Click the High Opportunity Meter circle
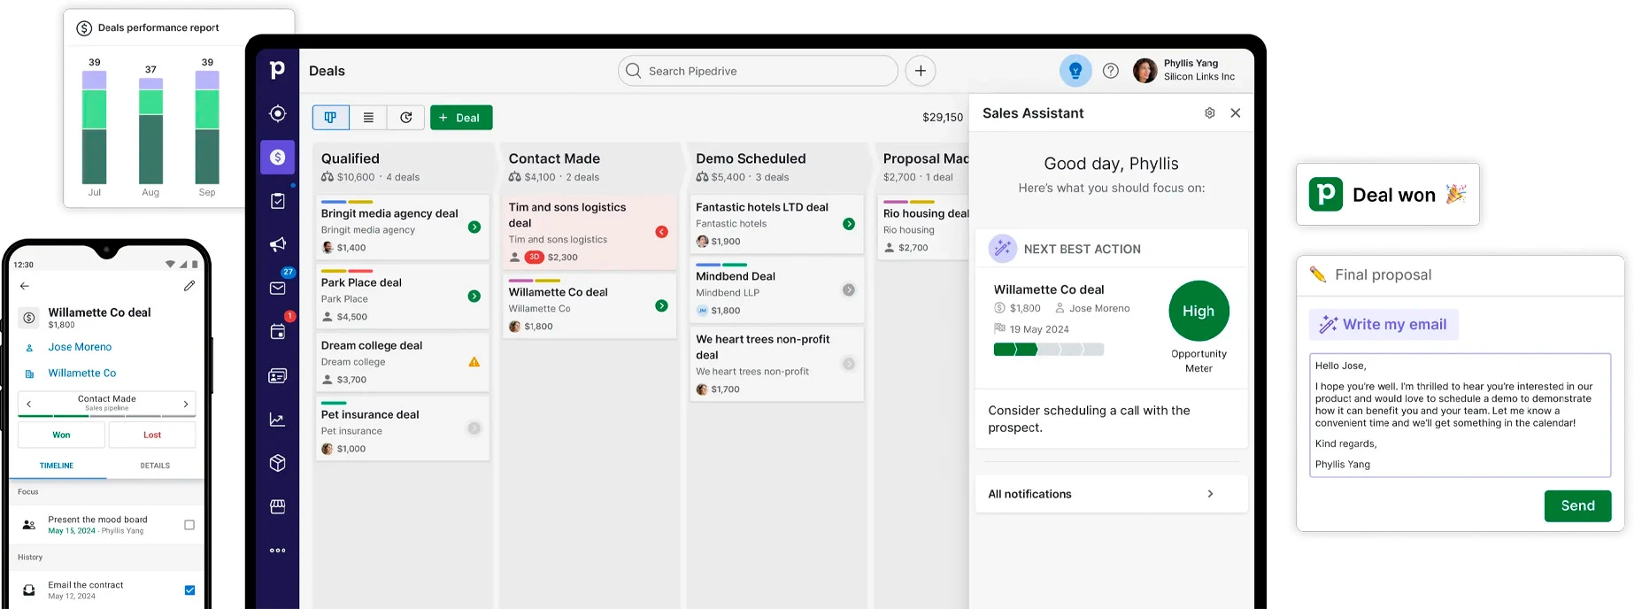 point(1199,311)
